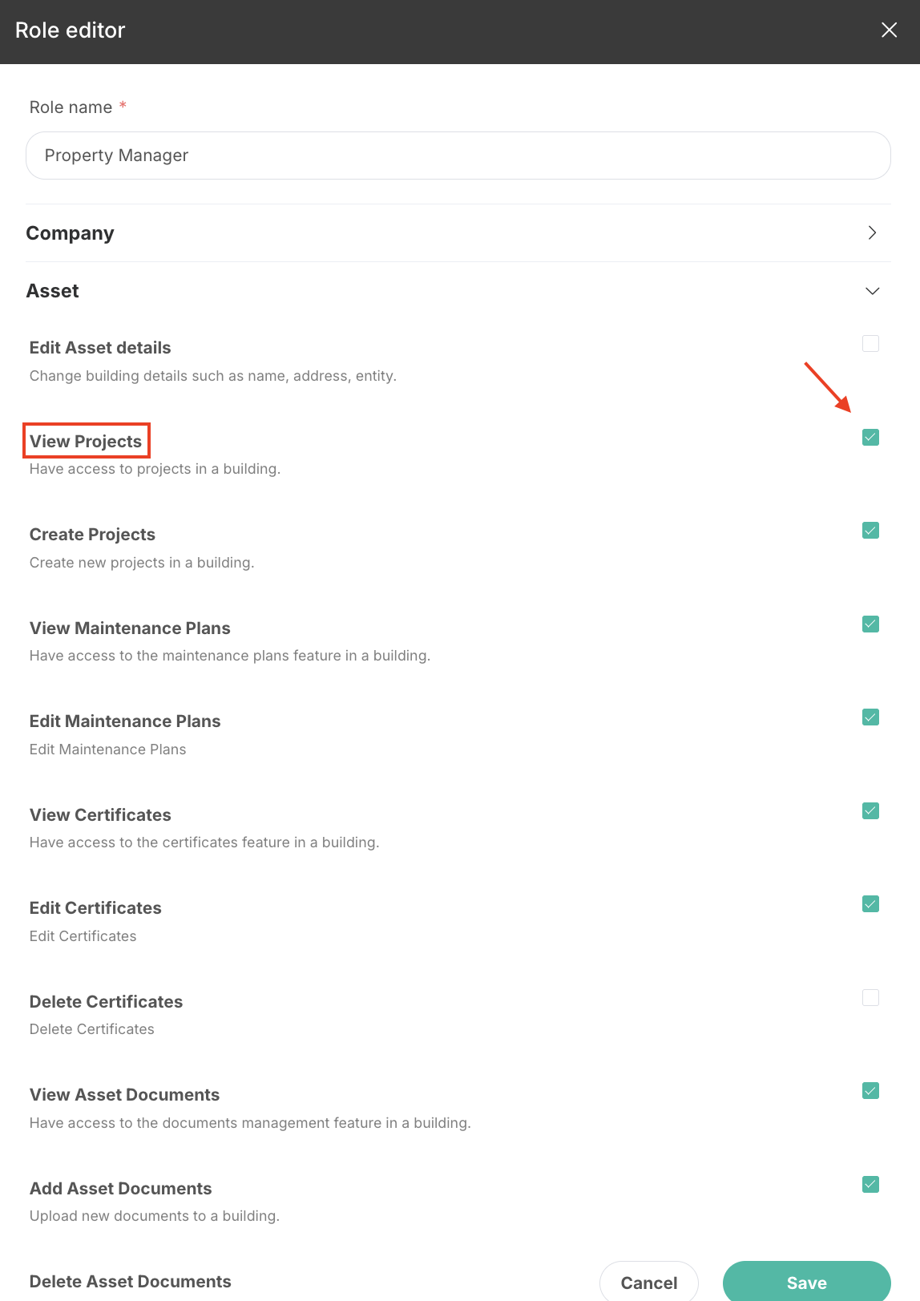This screenshot has height=1301, width=920.
Task: Uncheck the View Projects permission
Action: [870, 437]
